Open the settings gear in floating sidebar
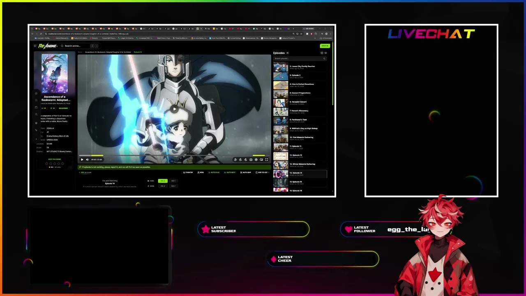The width and height of the screenshot is (526, 296). (36, 123)
